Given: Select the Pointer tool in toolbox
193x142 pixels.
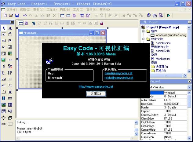Looking at the screenshot, I should tap(4, 28).
